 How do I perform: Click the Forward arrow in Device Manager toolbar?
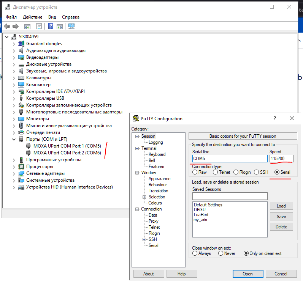point(16,26)
